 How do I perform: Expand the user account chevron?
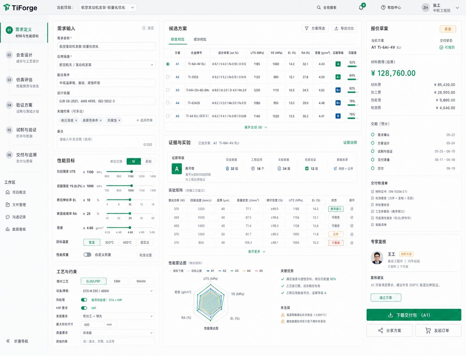(457, 8)
